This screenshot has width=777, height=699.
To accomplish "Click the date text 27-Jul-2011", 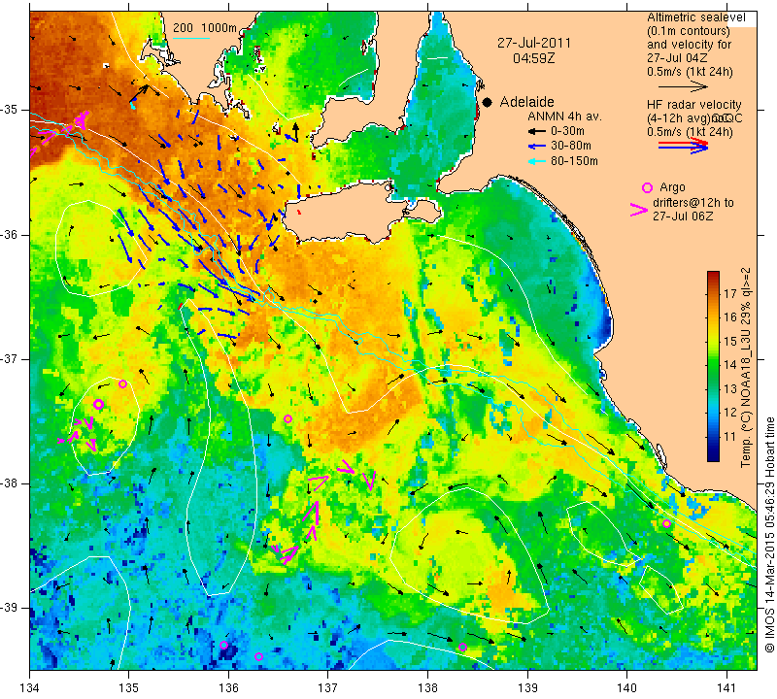I will coord(533,43).
